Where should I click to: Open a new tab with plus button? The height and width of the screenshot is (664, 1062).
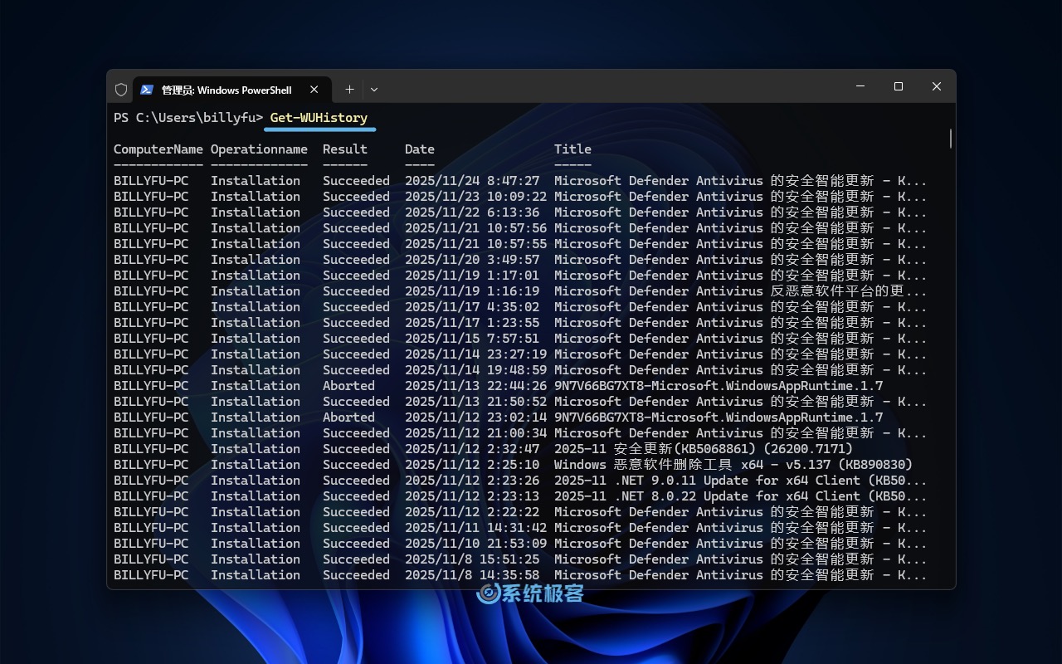tap(349, 90)
